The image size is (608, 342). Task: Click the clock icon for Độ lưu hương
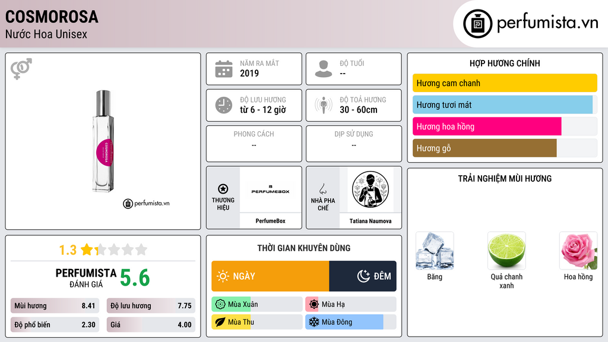224,105
